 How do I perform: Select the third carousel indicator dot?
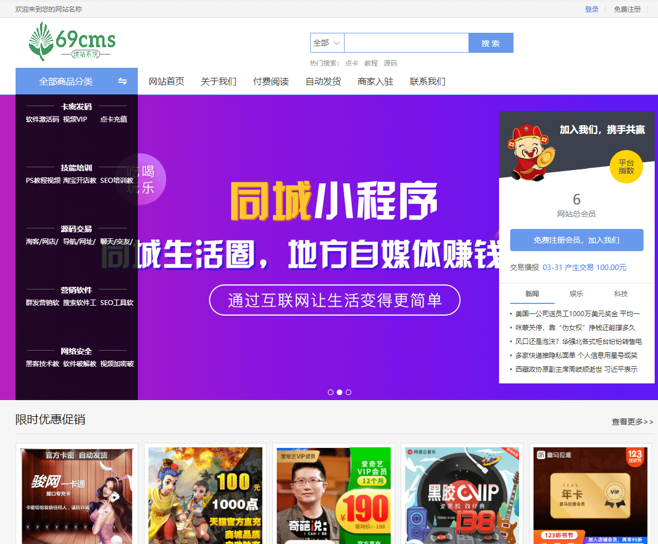348,392
